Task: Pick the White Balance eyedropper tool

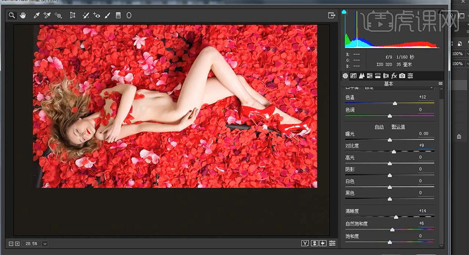Action: click(x=36, y=15)
